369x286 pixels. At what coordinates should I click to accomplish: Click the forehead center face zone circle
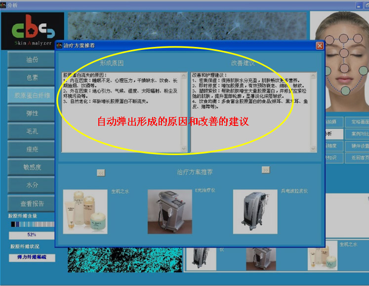(x=344, y=39)
